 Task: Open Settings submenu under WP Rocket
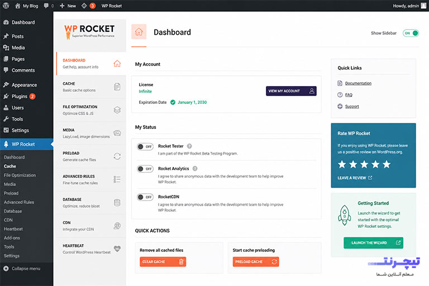click(x=12, y=256)
